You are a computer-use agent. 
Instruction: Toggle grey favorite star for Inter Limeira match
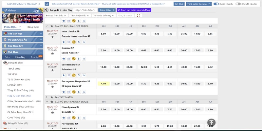(52, 37)
